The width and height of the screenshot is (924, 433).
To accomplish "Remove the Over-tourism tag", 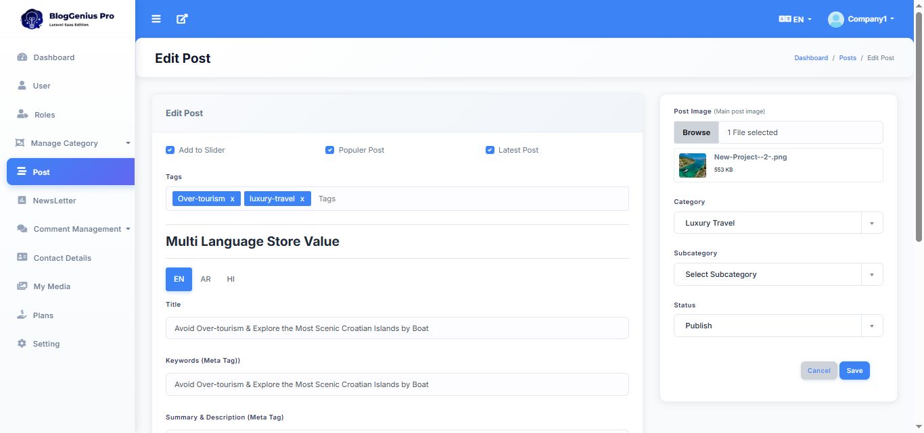I will click(232, 199).
